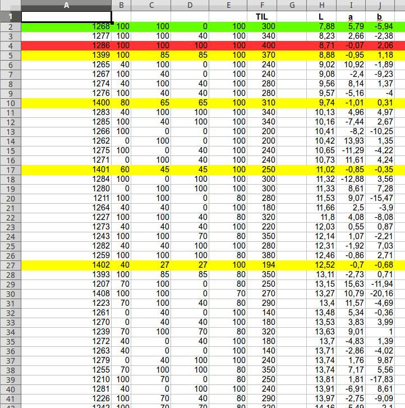Click b value -17,83
Image resolution: width=405 pixels, height=408 pixels.
[380, 379]
